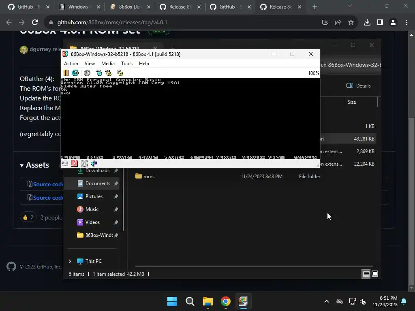Open Chrome profile icon
The image size is (415, 311).
[393, 23]
